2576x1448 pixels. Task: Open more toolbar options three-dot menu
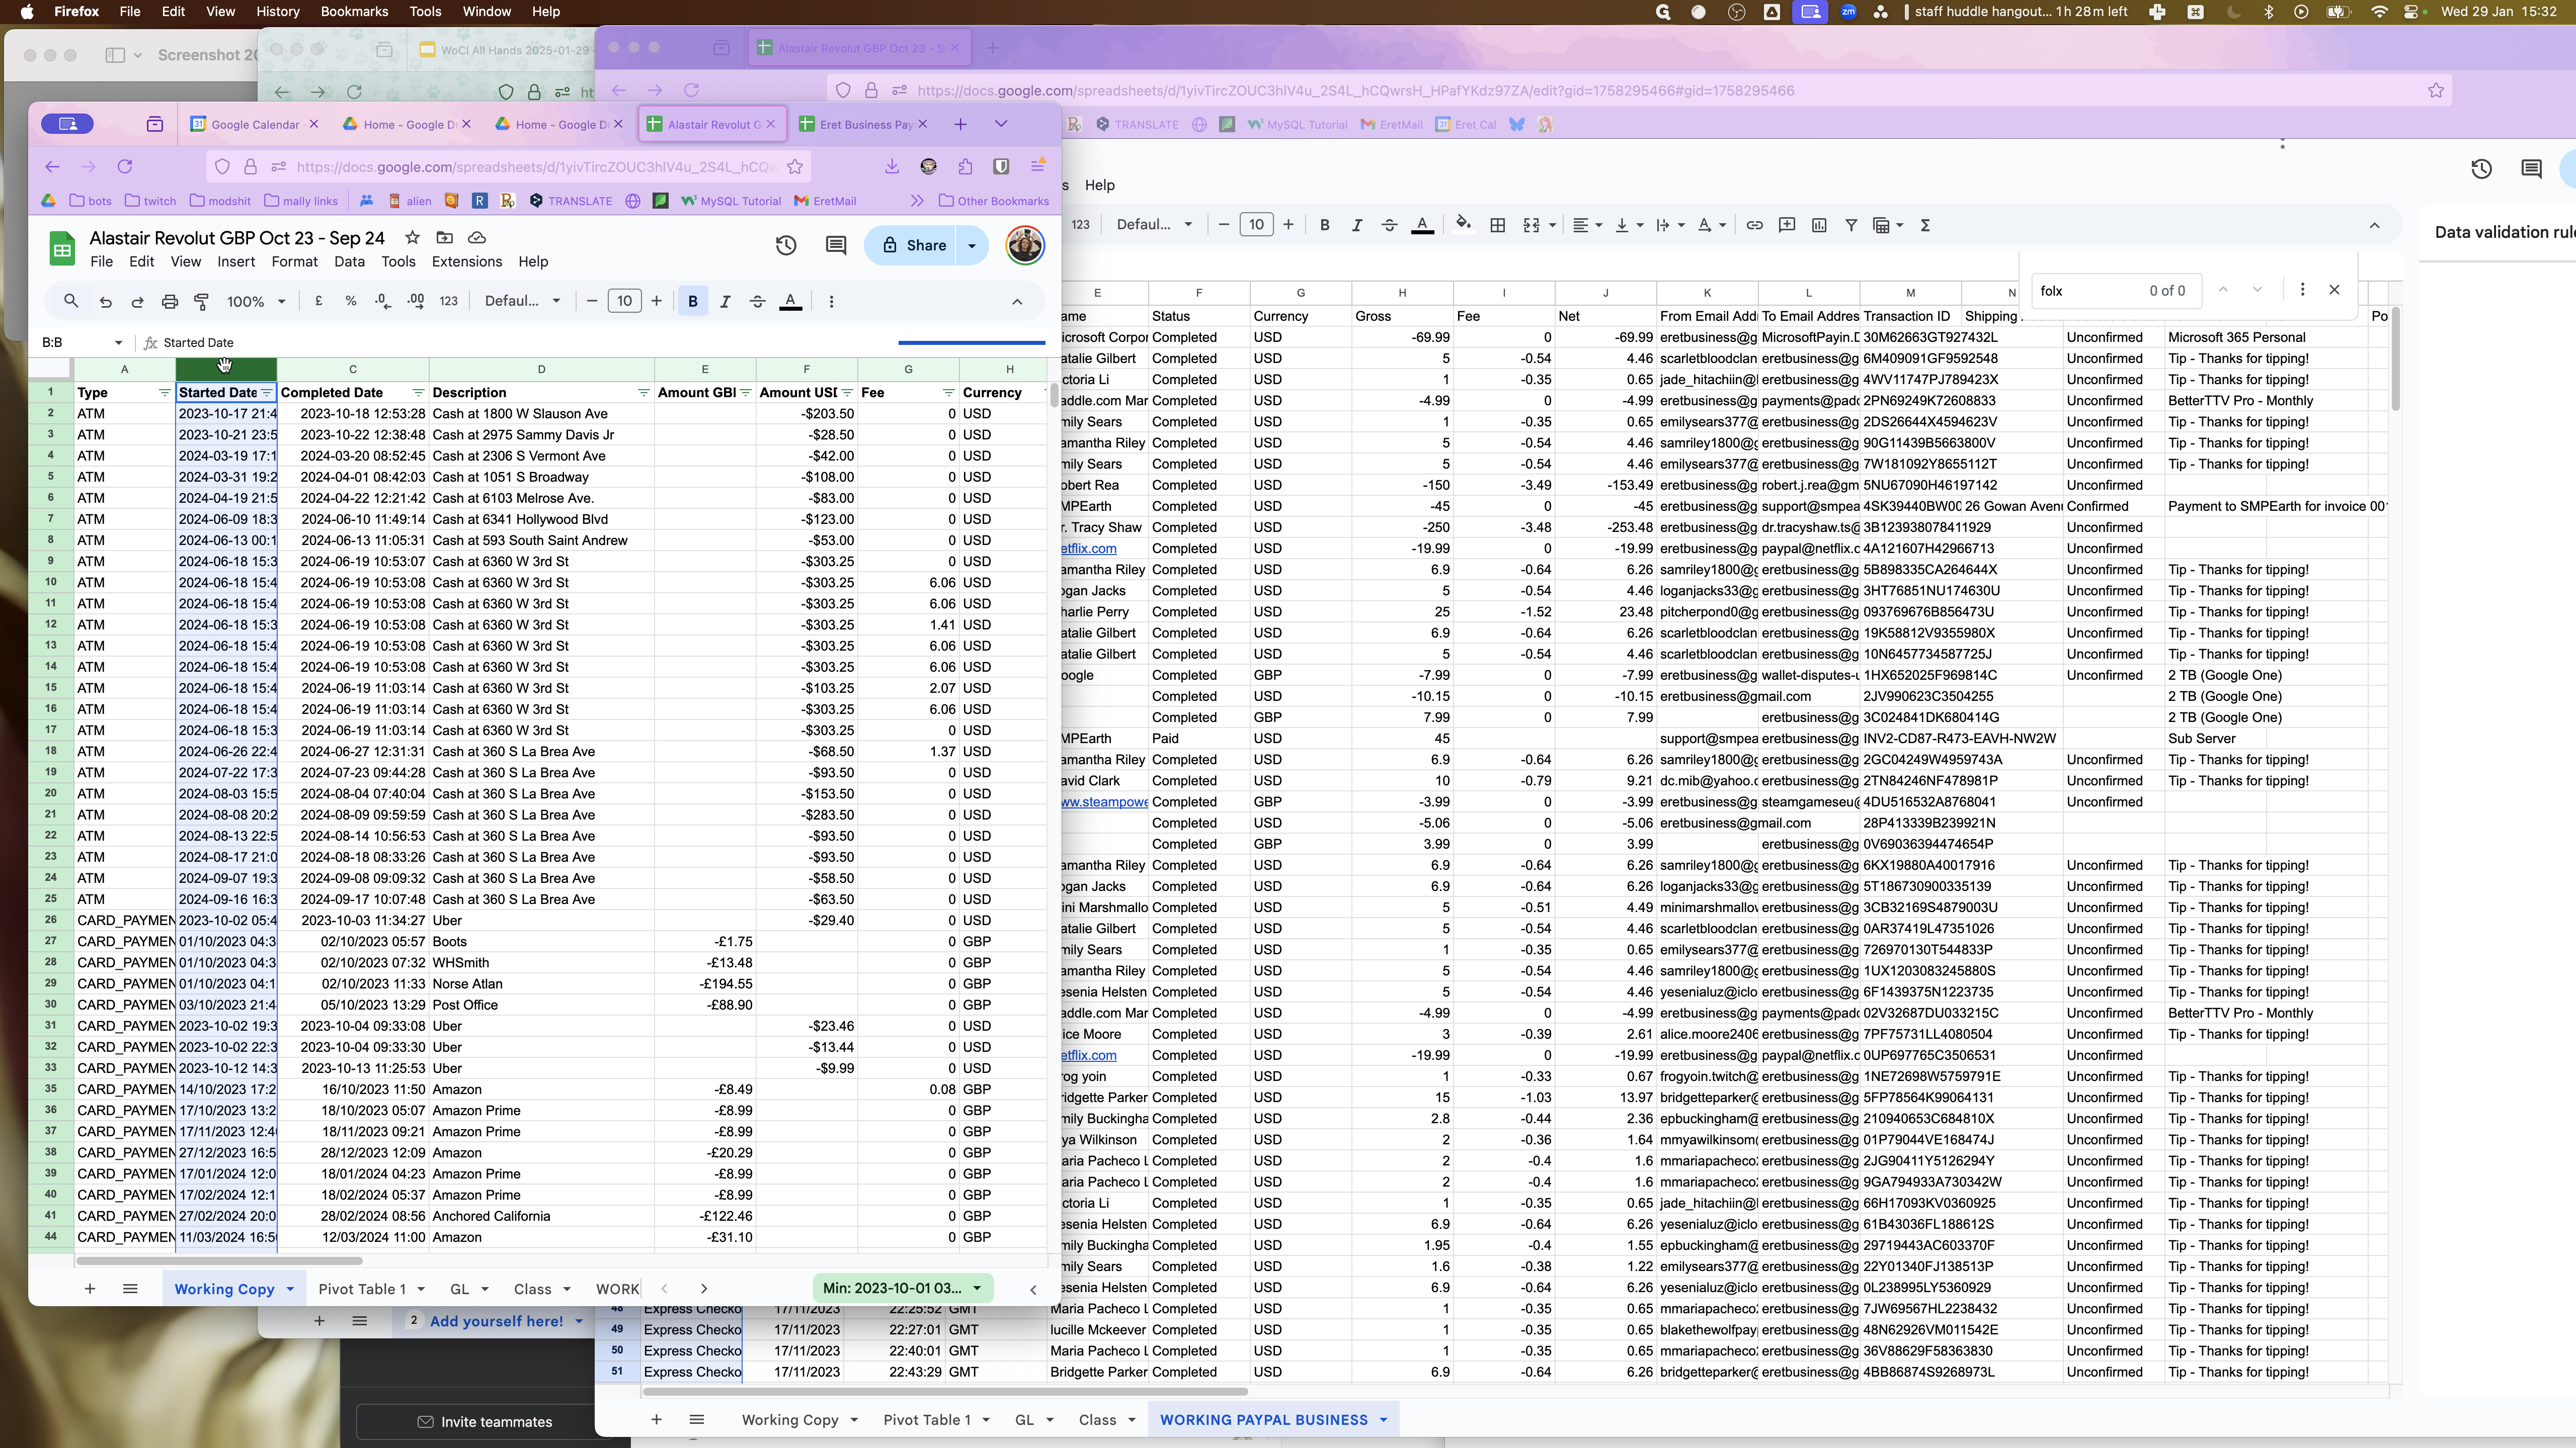tap(831, 301)
